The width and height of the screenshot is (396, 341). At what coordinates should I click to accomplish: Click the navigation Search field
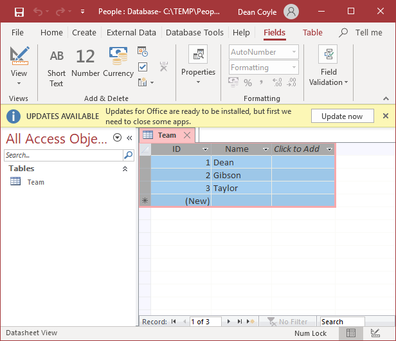64,155
